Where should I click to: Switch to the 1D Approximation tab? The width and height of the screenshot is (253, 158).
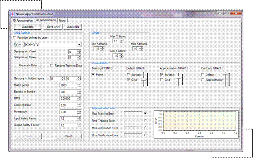(22, 21)
